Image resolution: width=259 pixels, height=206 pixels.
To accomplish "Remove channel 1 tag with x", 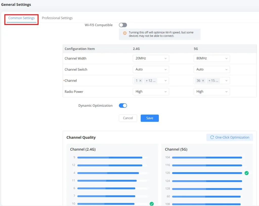I will (x=140, y=81).
